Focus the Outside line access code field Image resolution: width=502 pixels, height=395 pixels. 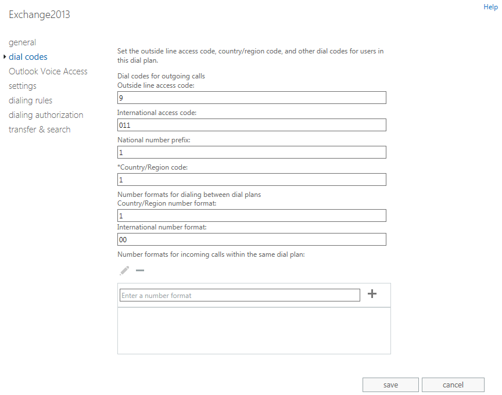(x=252, y=98)
